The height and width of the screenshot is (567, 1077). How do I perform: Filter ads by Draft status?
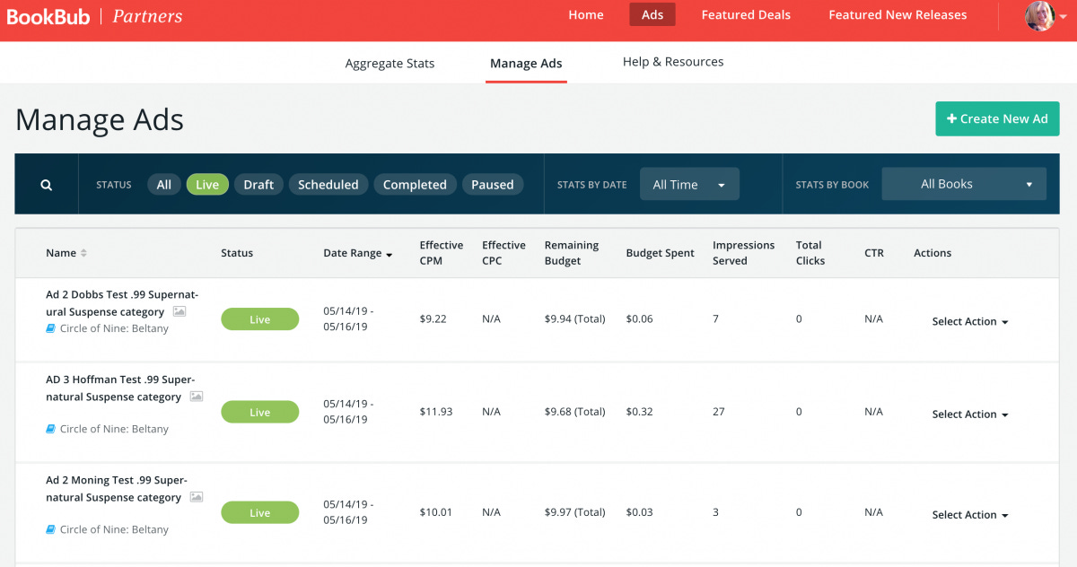coord(258,185)
